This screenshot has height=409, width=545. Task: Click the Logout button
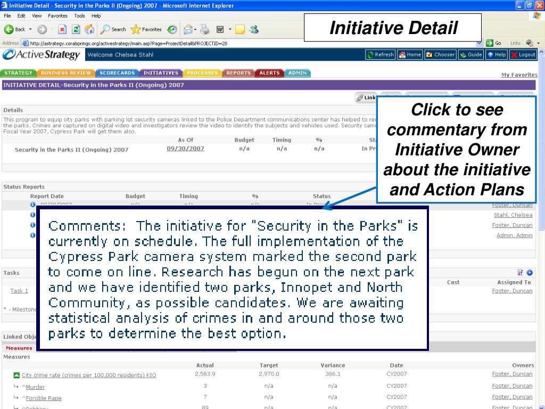point(523,55)
